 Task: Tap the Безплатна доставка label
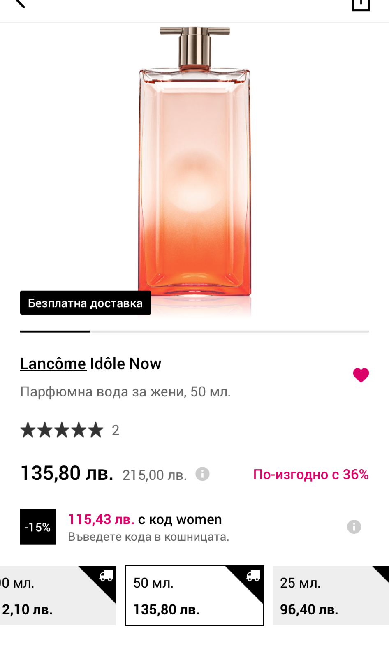pos(85,303)
